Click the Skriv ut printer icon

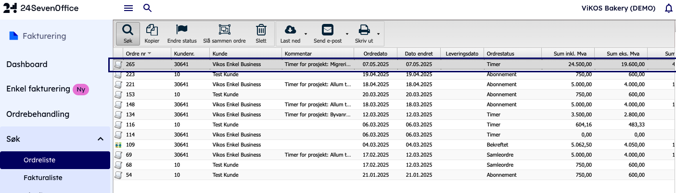coord(364,30)
